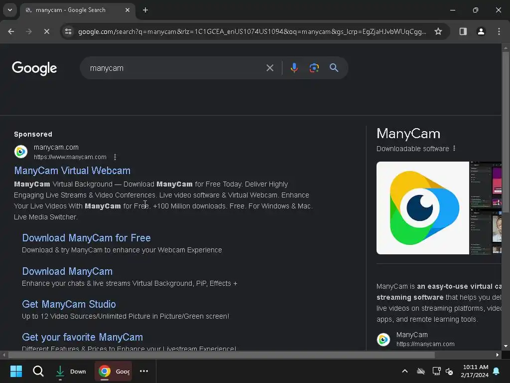Screen dimensions: 510x383
Task: Go forward to the next page
Action: coord(29,31)
